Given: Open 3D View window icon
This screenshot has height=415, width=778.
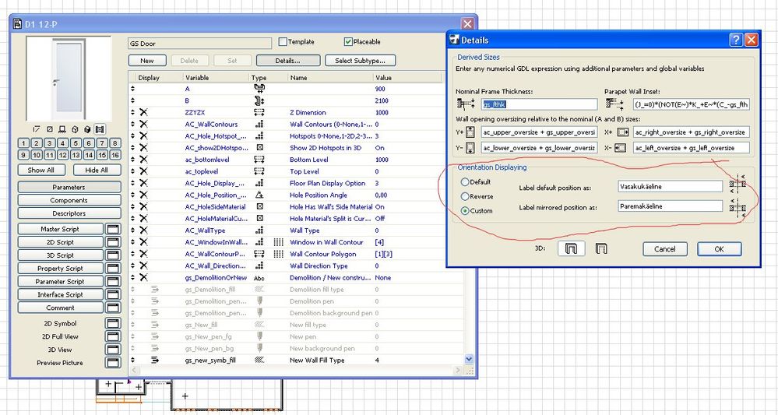Looking at the screenshot, I should pyautogui.click(x=113, y=350).
